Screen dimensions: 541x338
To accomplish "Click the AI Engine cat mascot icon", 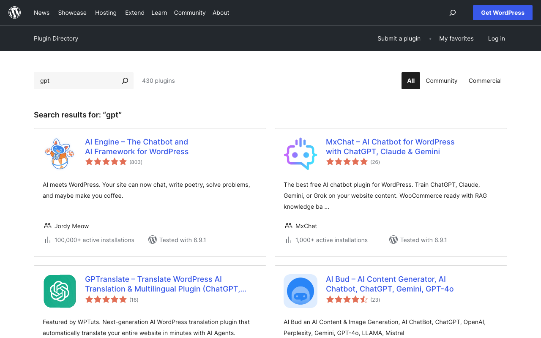I will coord(60,154).
